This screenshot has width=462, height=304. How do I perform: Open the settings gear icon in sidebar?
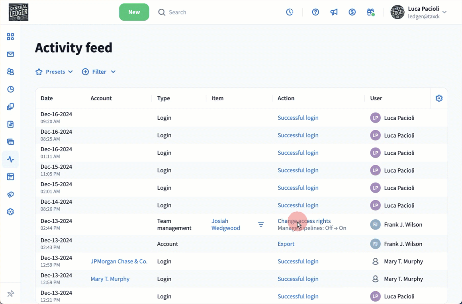10,212
